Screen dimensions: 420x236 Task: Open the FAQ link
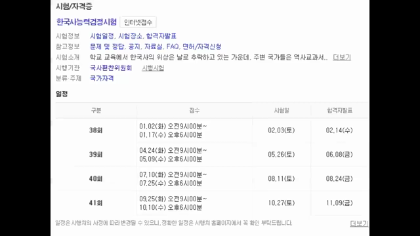point(173,47)
